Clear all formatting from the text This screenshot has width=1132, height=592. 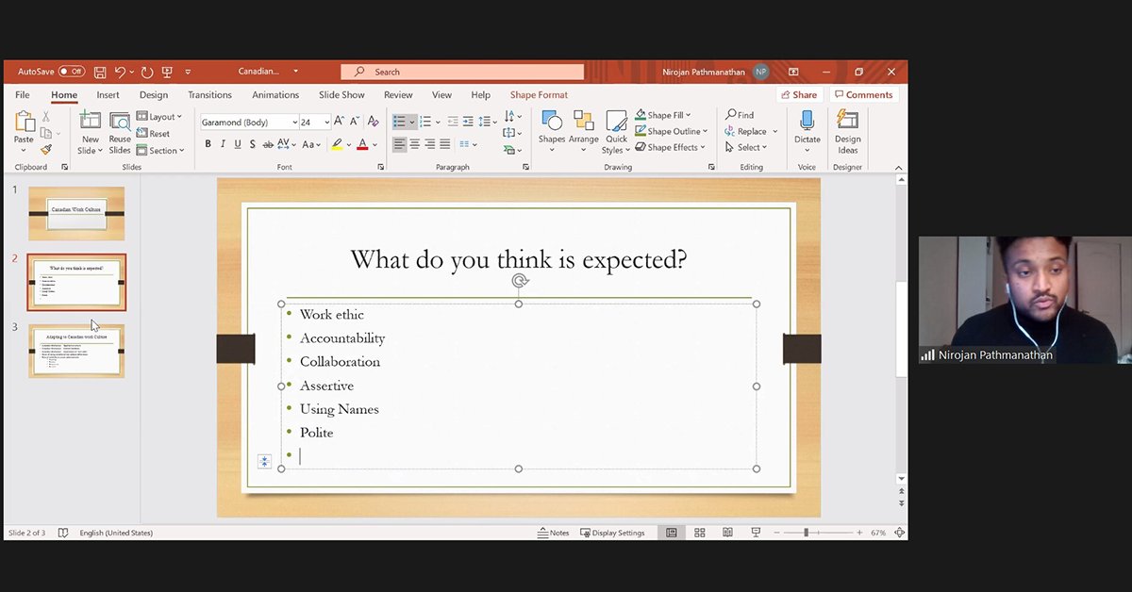(x=374, y=122)
